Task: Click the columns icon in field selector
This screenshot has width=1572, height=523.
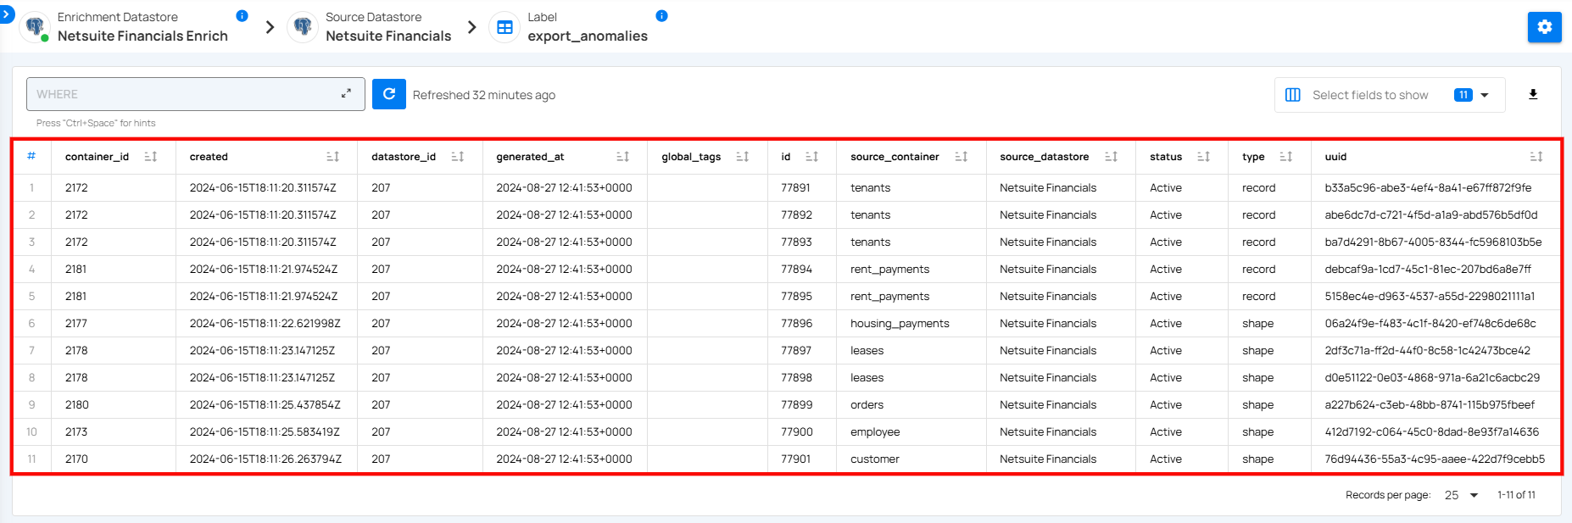Action: (1292, 95)
